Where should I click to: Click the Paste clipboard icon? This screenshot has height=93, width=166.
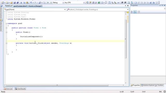tap(27, 3)
